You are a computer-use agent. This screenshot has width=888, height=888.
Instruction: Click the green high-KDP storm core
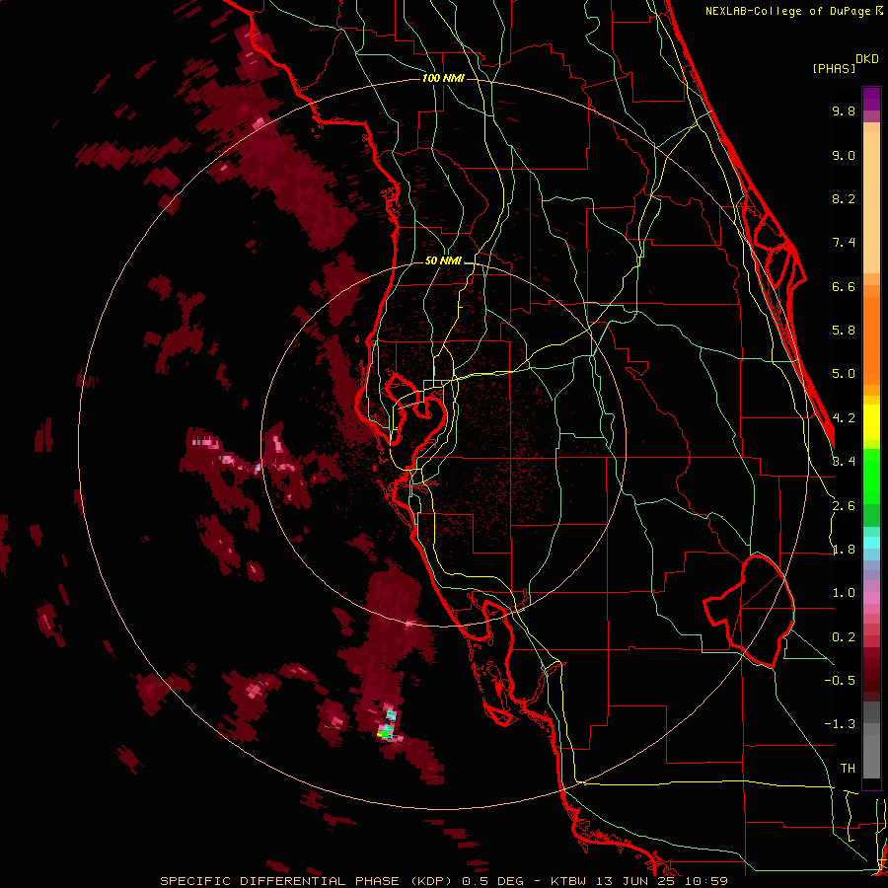(x=385, y=733)
